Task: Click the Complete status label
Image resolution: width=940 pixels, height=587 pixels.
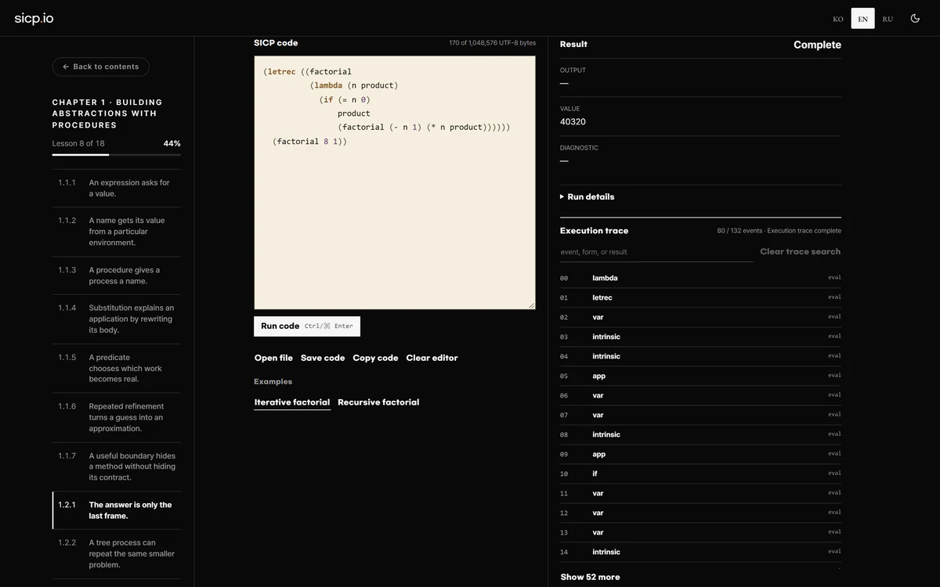Action: pos(817,45)
